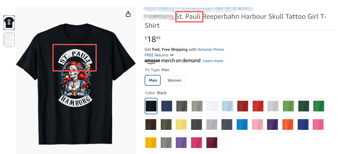Select the orange color swatch
Viewport: 338px width, 154px height.
[288, 125]
